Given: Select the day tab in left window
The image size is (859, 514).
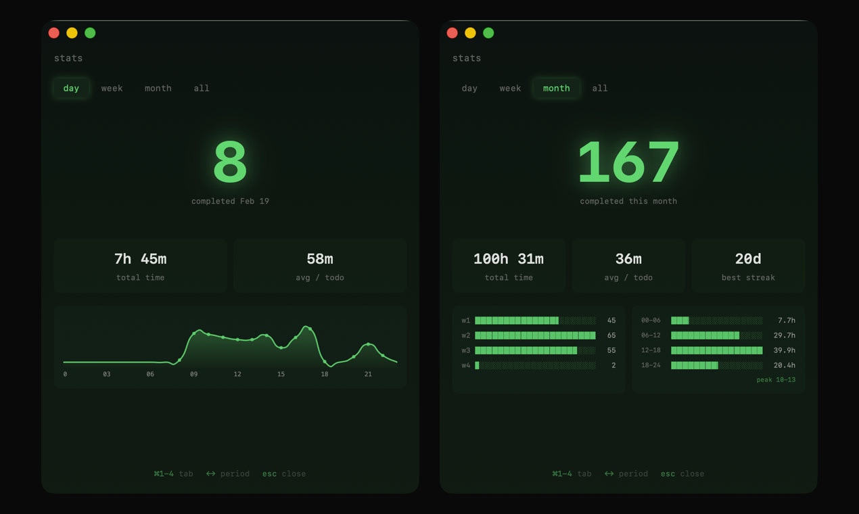Looking at the screenshot, I should pos(71,88).
